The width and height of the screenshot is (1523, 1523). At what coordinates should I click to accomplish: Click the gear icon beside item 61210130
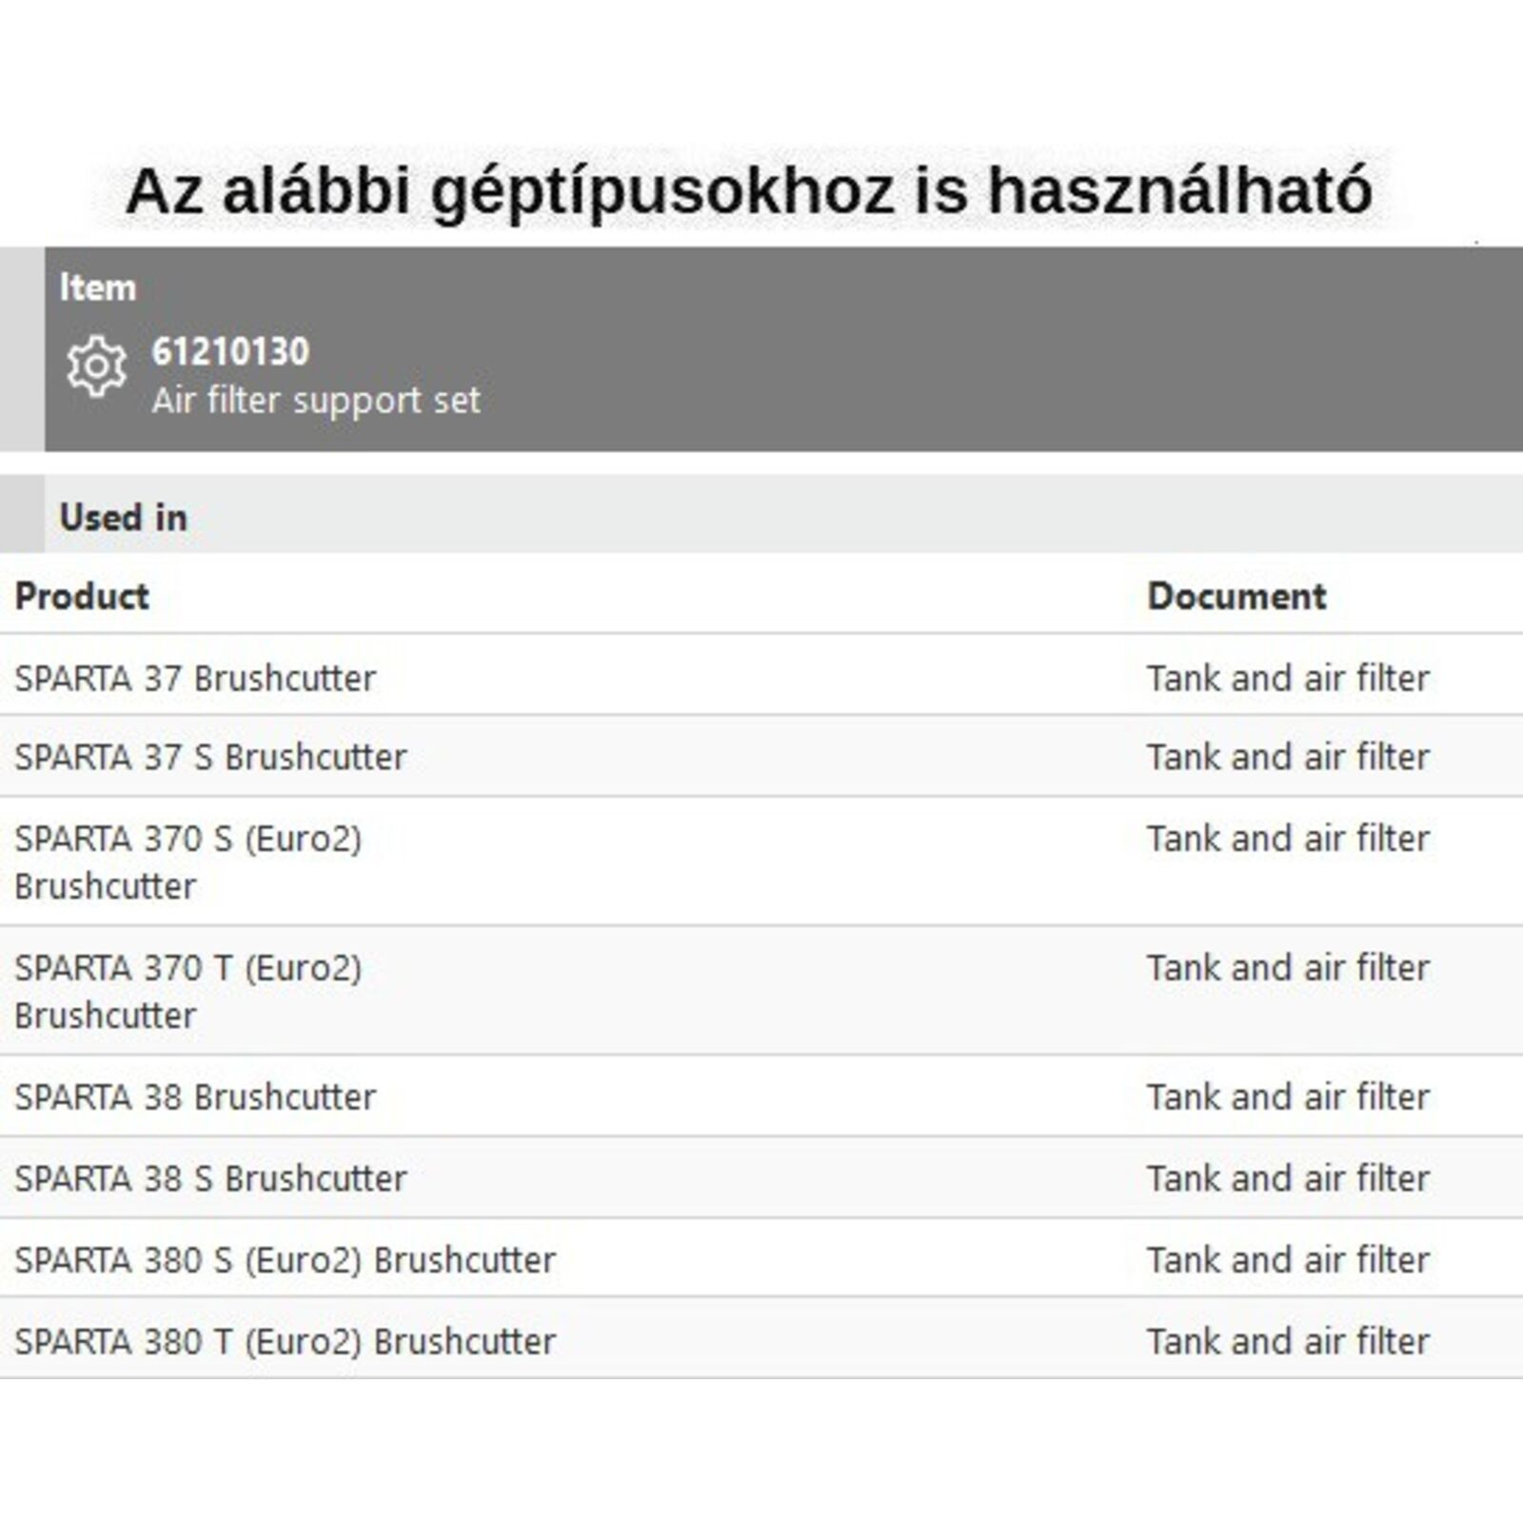pos(96,366)
